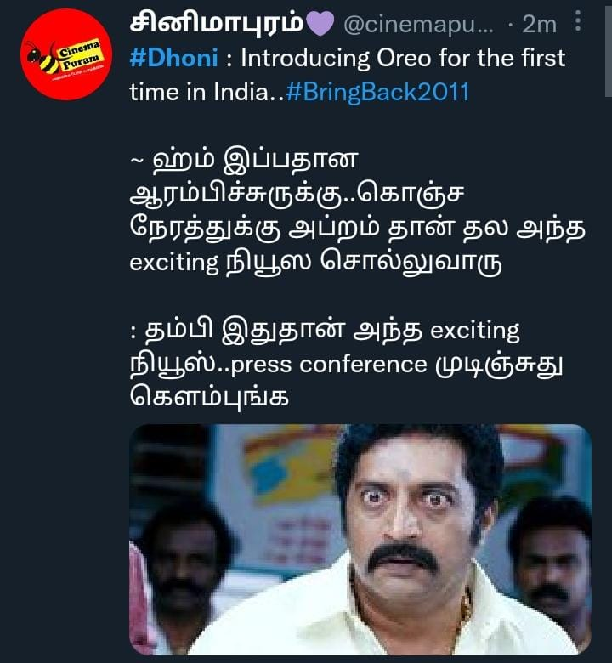The image size is (612, 663).
Task: Open the சினிமாபுரம் display name
Action: [216, 23]
